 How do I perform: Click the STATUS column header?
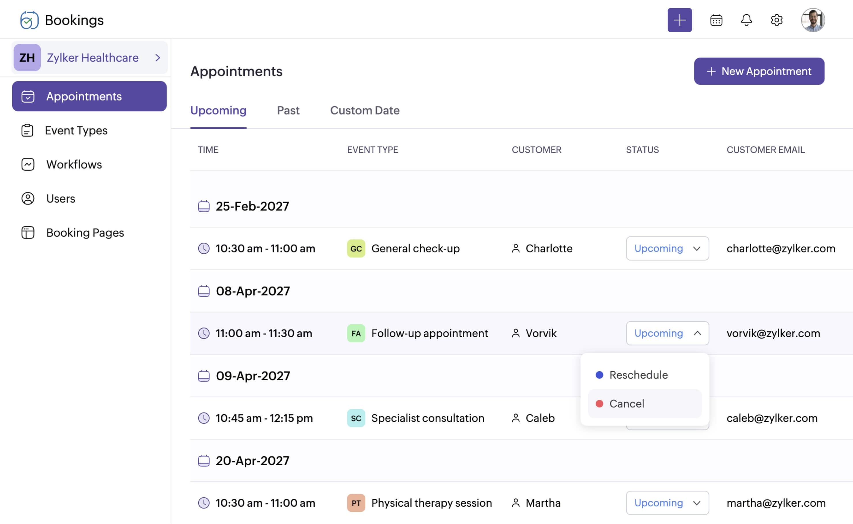click(x=642, y=150)
